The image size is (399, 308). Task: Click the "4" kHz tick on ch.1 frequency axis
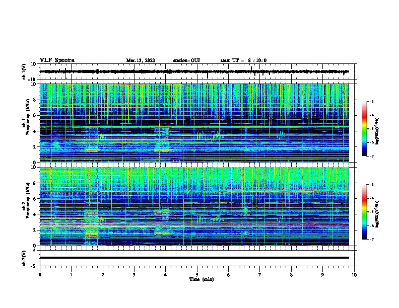coord(35,131)
